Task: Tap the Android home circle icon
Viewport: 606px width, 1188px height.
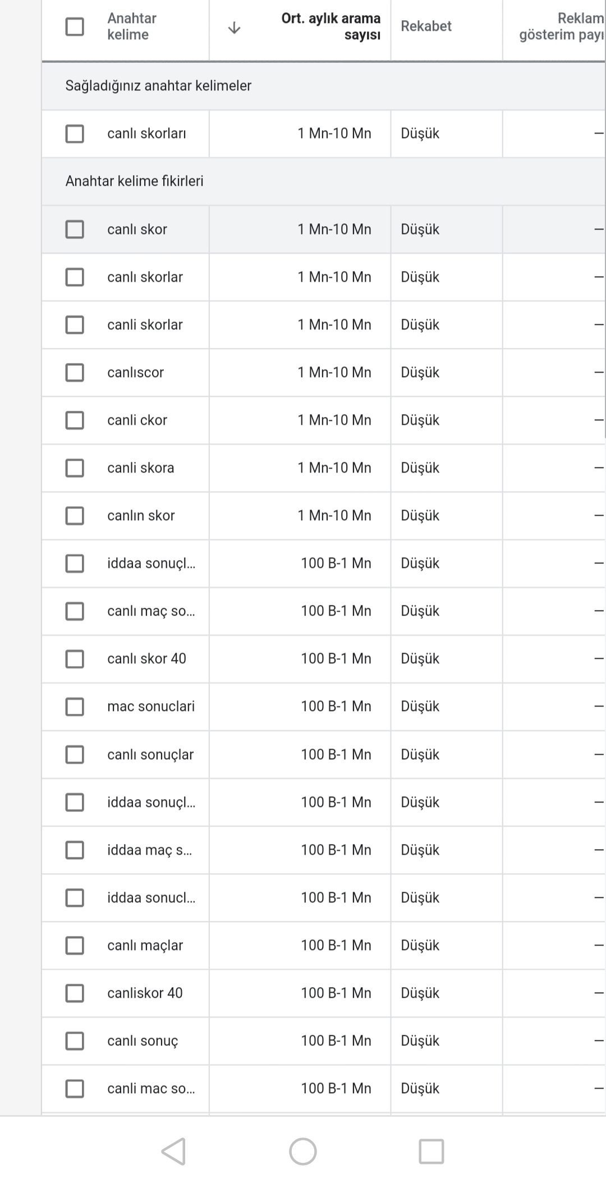Action: pos(303,1152)
